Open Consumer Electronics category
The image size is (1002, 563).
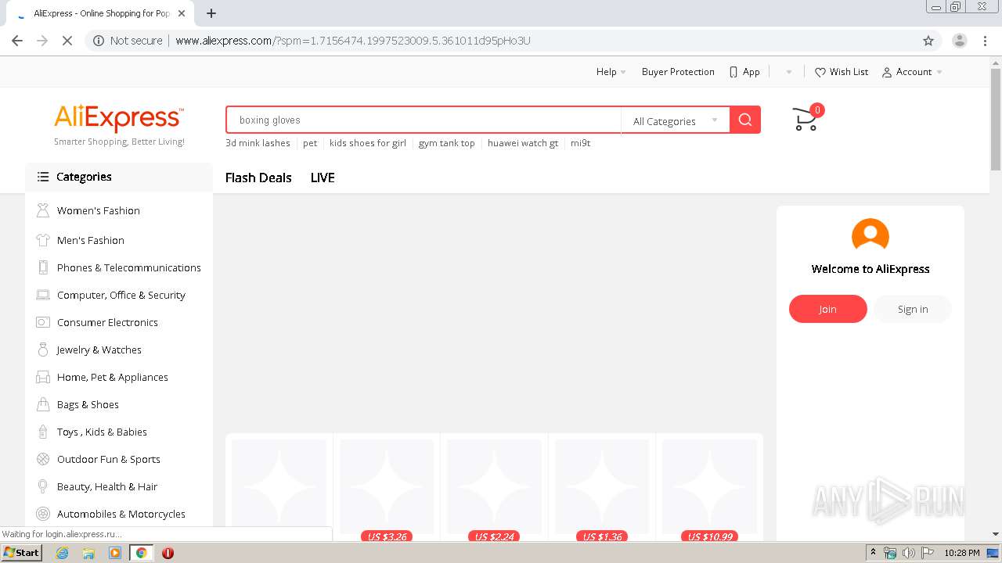[107, 322]
